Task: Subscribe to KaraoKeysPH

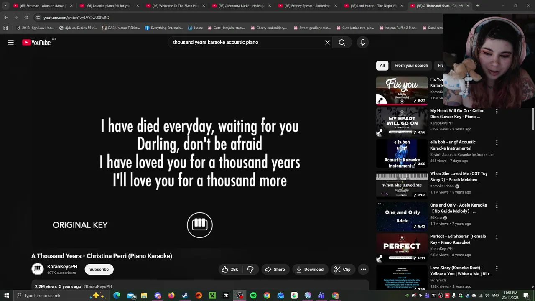Action: (99, 269)
